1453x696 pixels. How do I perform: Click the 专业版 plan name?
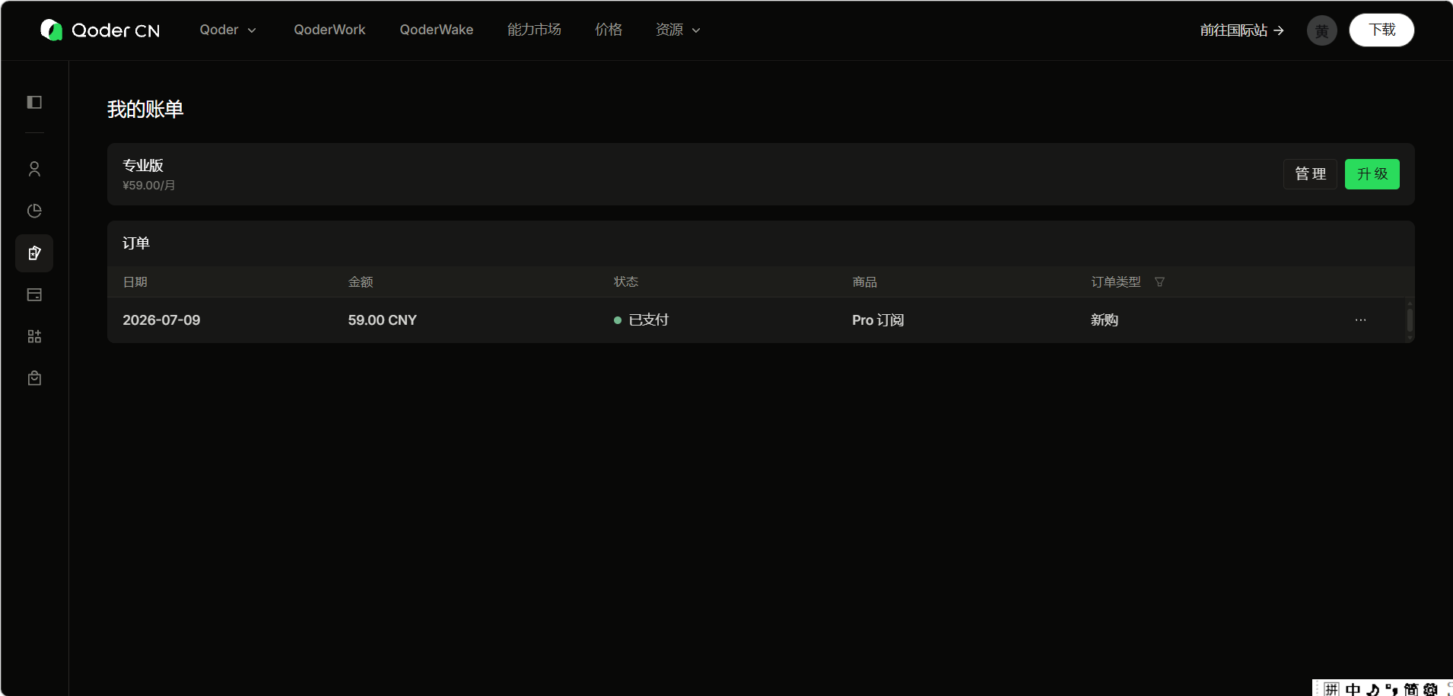143,166
